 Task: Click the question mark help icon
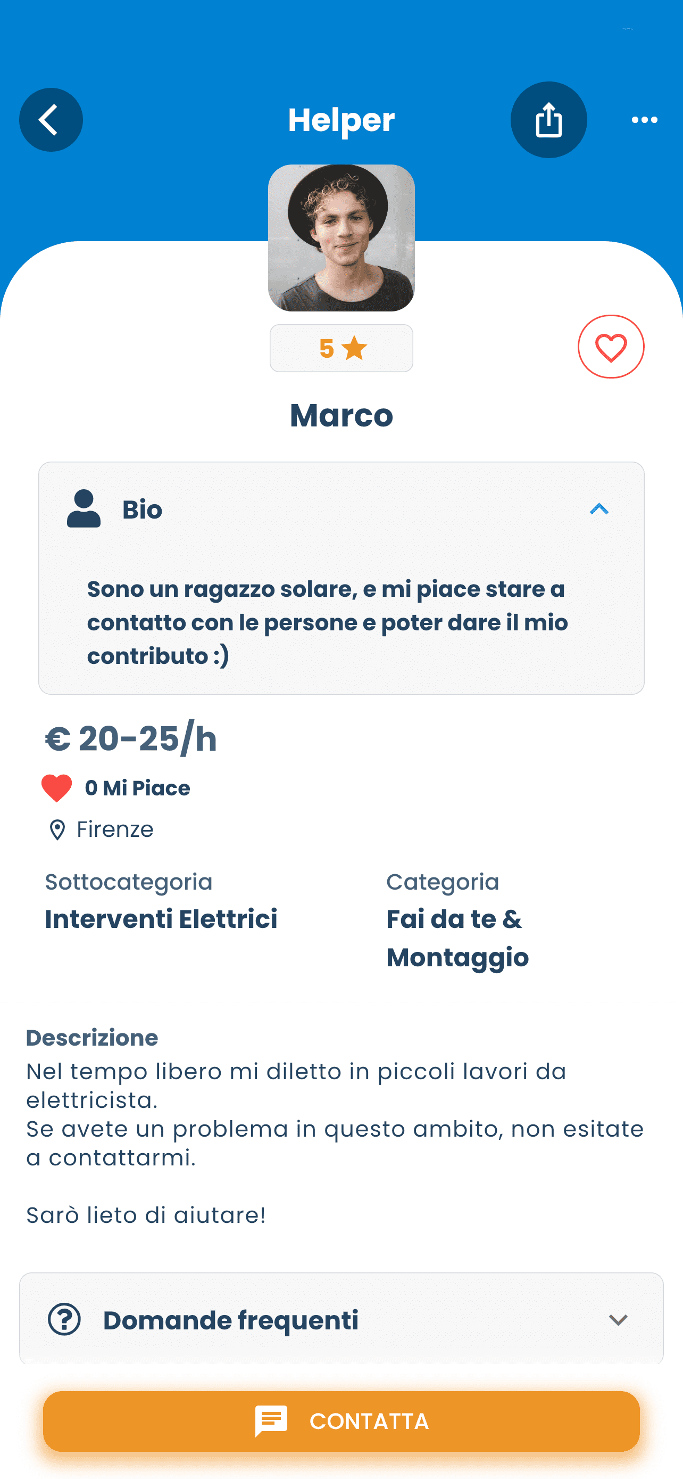[x=64, y=1319]
